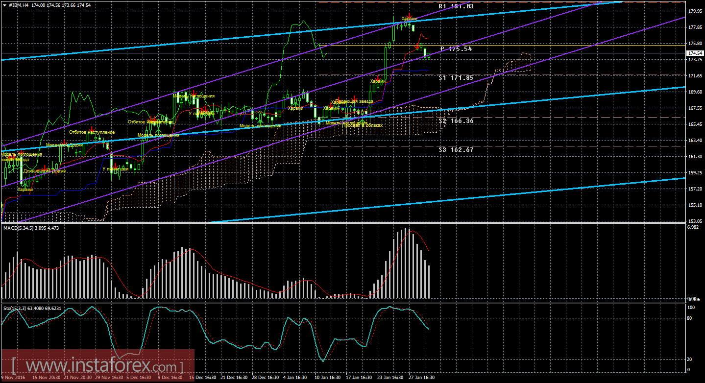The image size is (705, 383).
Task: Open the dropdown arrow beside #IBM,H4
Action: click(4, 5)
